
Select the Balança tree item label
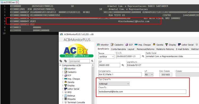click(x=71, y=96)
